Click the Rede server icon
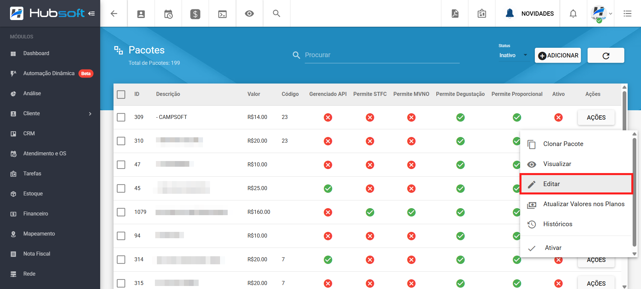The image size is (641, 289). point(13,274)
